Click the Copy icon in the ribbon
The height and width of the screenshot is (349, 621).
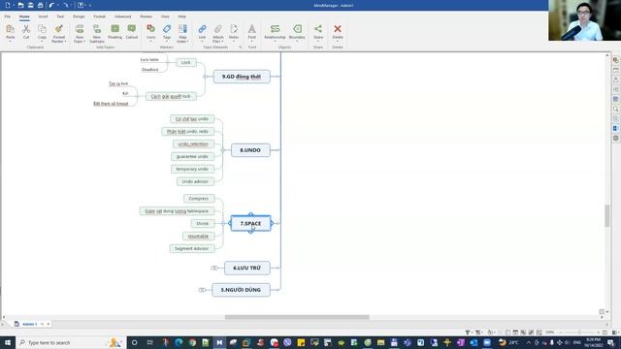click(x=42, y=29)
